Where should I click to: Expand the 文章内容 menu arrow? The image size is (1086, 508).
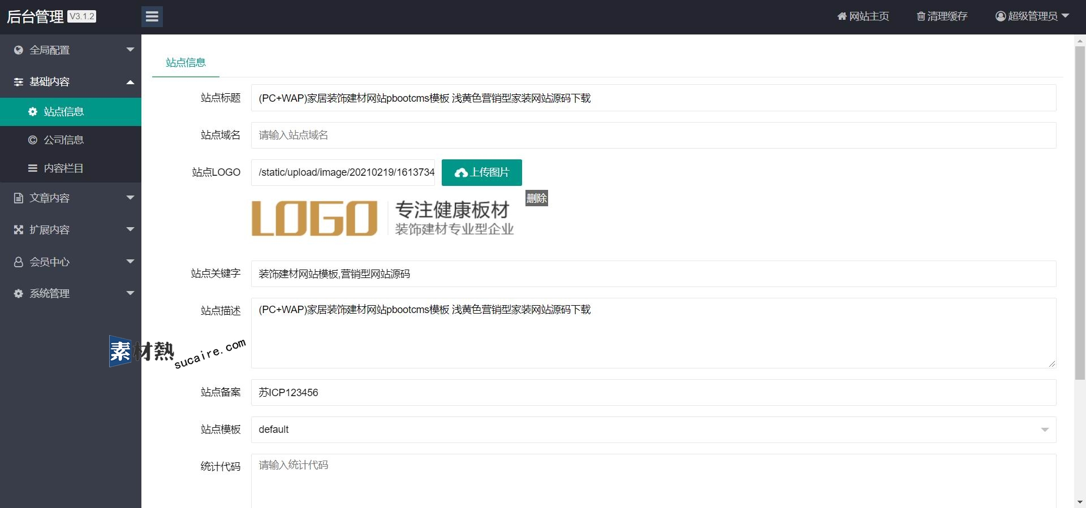130,198
